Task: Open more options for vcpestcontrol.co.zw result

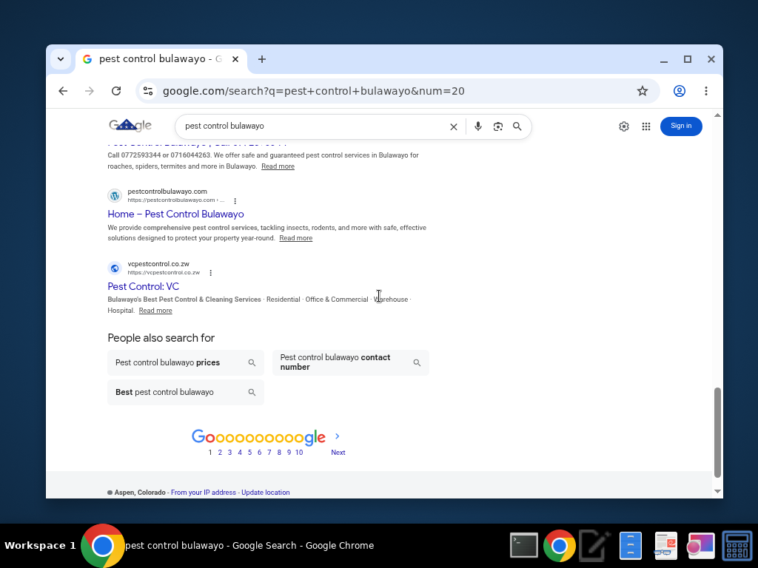Action: click(211, 273)
